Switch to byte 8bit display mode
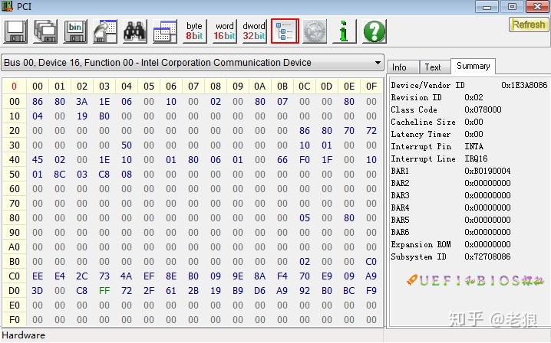Screen dimensions: 551x343 [195, 31]
